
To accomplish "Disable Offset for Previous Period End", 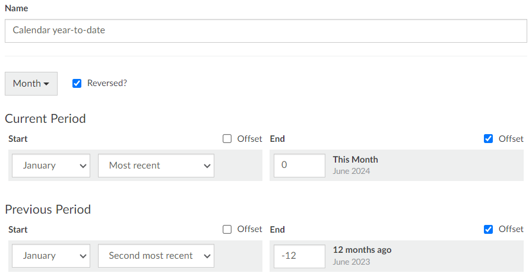I will (488, 229).
